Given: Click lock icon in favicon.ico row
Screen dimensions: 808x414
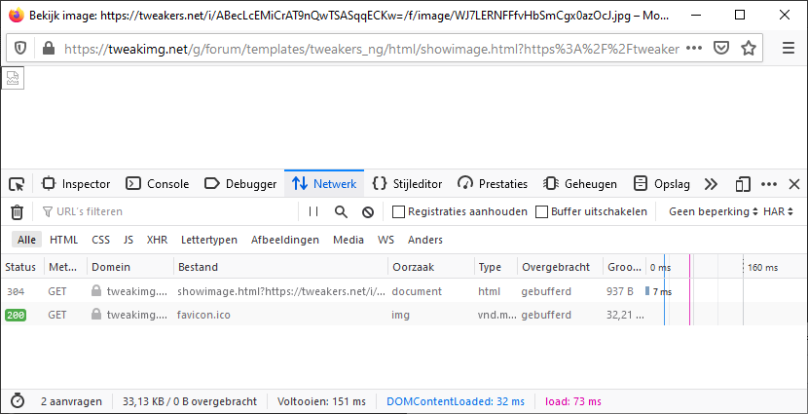Looking at the screenshot, I should pyautogui.click(x=96, y=314).
